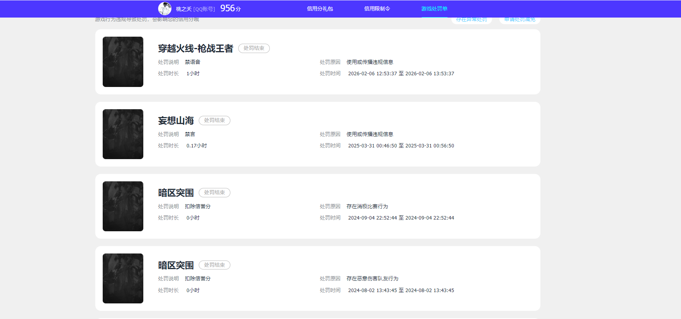Click the 存在恶意伤害队友行为 penalty reason
The image size is (681, 319).
click(373, 278)
